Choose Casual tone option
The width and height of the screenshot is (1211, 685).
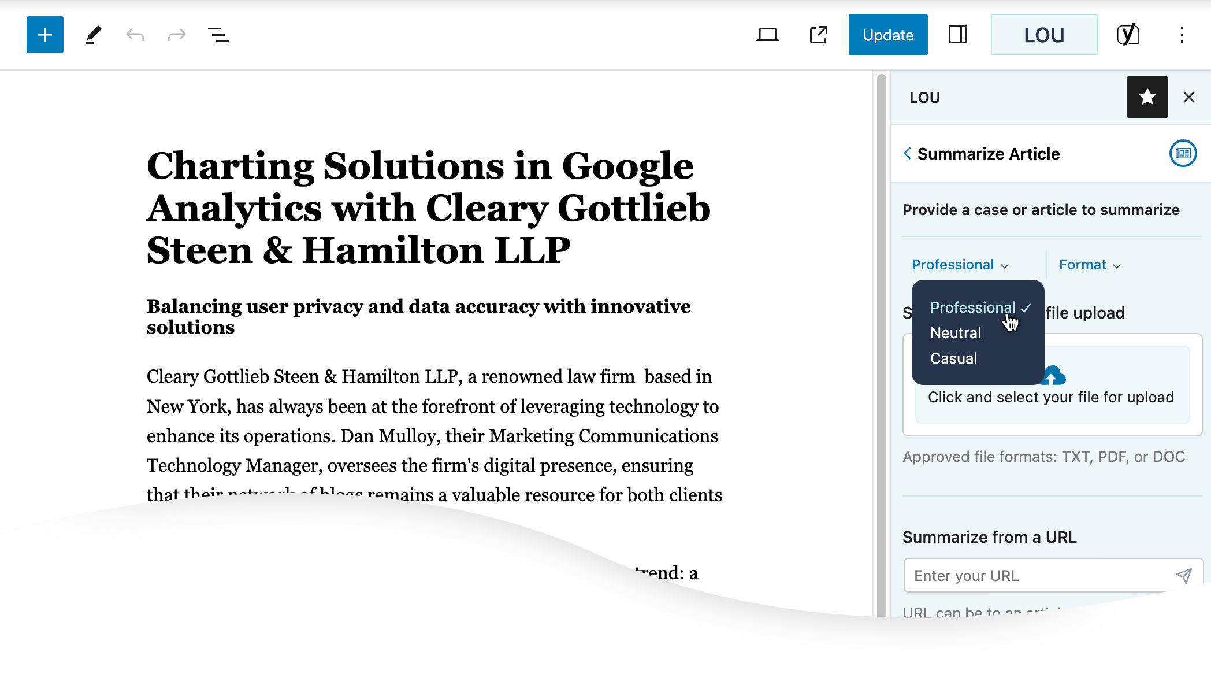[x=954, y=358]
